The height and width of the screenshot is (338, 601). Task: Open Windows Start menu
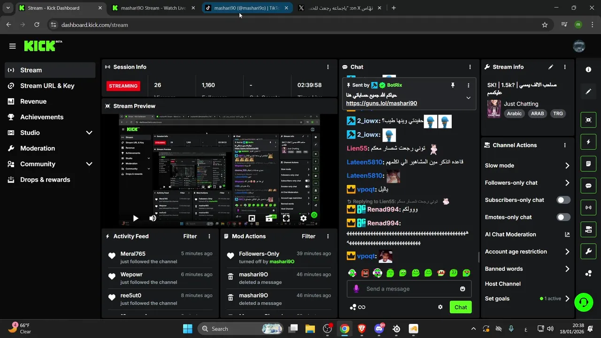[x=187, y=329]
